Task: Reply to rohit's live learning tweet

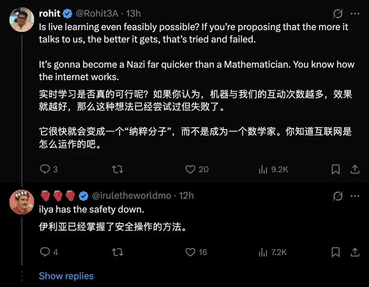Action: point(48,169)
